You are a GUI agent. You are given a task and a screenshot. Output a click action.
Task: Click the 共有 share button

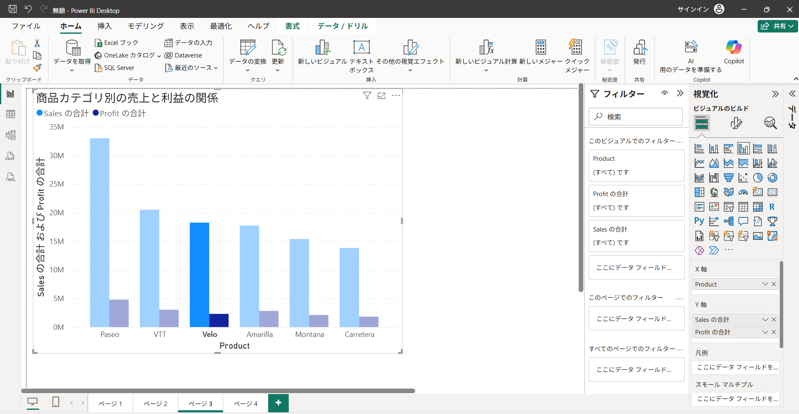778,26
